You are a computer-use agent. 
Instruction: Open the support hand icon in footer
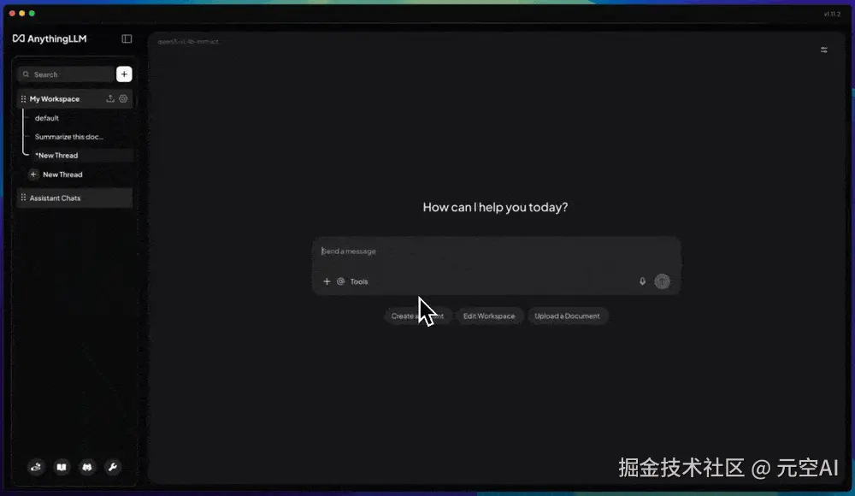pos(36,467)
